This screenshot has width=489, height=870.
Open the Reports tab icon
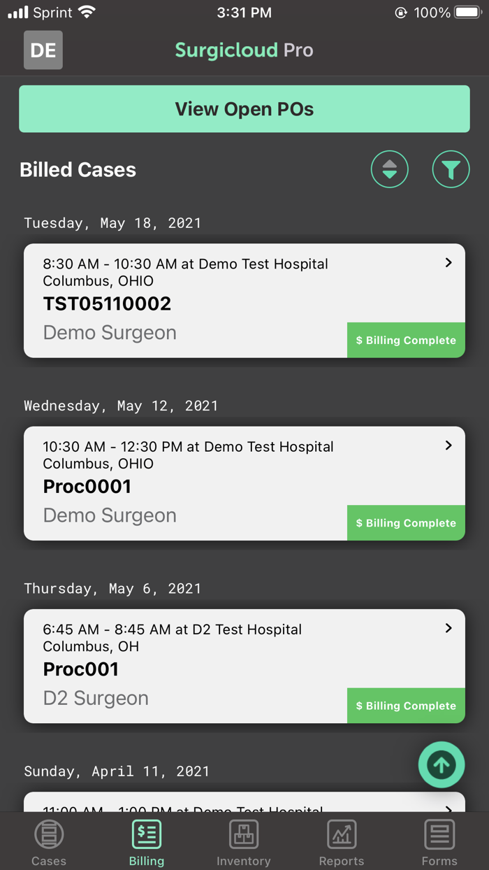point(342,833)
